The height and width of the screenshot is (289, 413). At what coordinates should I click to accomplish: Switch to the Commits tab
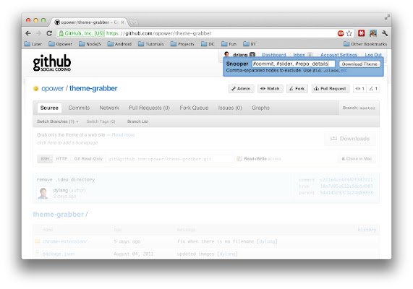coord(79,108)
